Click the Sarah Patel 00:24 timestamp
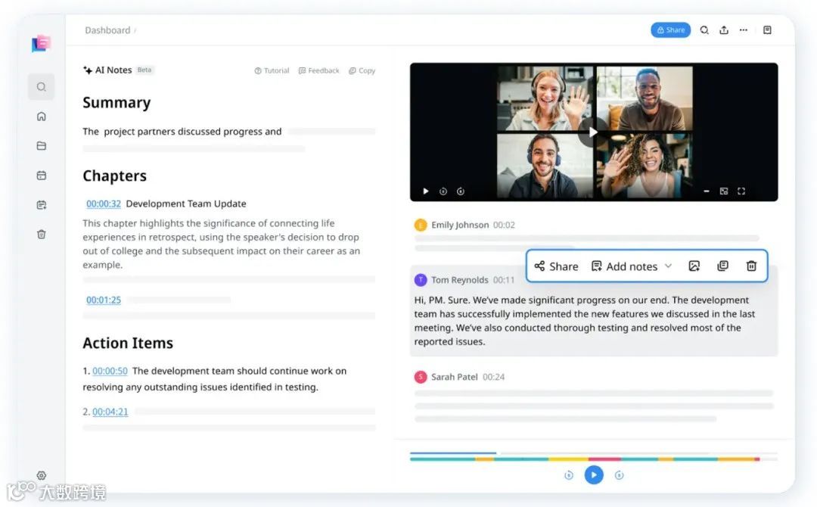 click(x=493, y=377)
